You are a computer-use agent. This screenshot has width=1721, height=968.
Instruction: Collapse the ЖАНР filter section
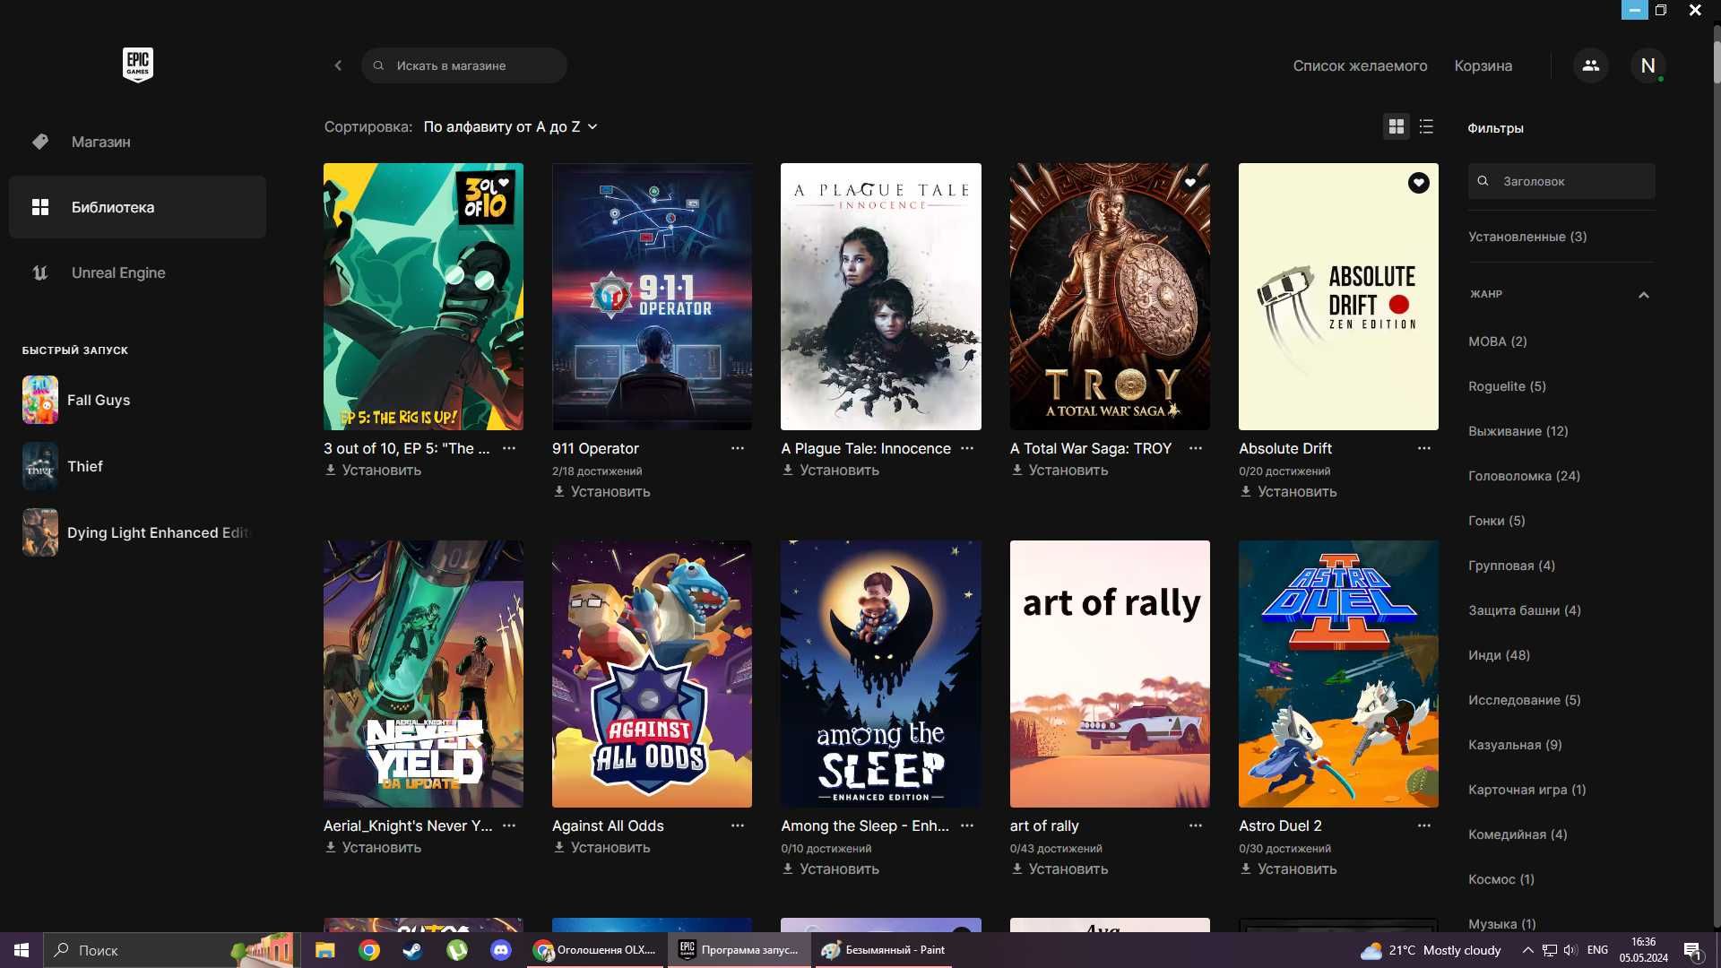(x=1643, y=295)
